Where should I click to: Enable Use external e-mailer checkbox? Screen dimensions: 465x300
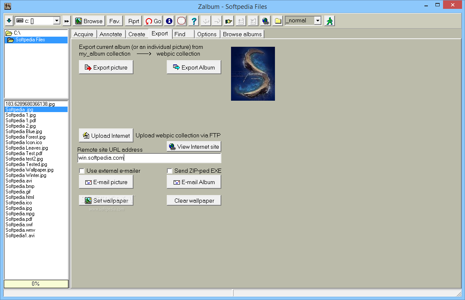[x=82, y=171]
